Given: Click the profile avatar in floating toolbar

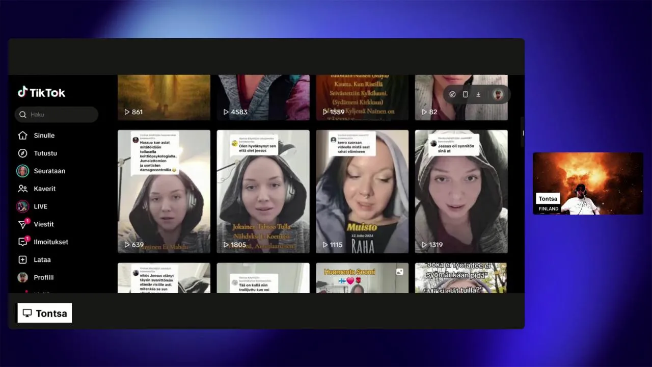Looking at the screenshot, I should tap(498, 94).
